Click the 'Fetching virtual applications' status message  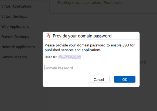tap(90, 2)
